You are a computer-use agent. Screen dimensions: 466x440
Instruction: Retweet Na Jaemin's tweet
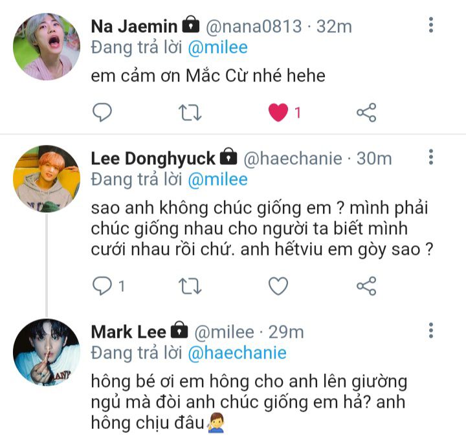[190, 113]
